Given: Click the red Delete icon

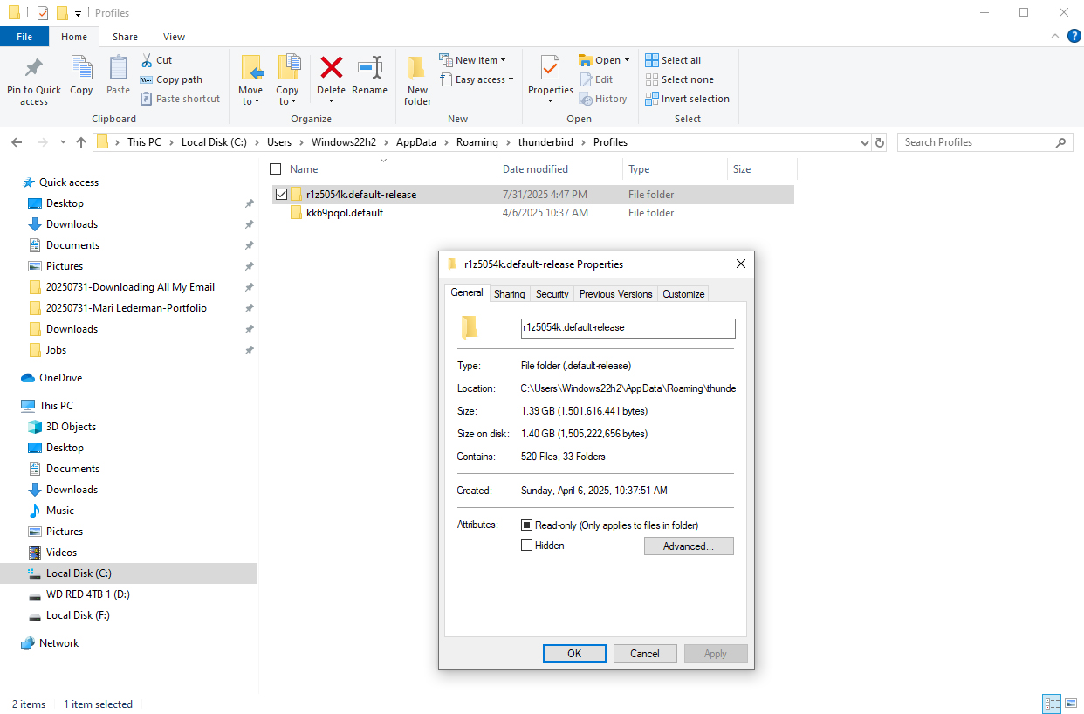Looking at the screenshot, I should pos(331,68).
